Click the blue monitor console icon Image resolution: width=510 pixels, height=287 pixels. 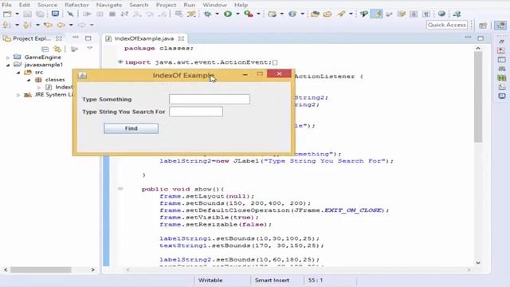55,14
